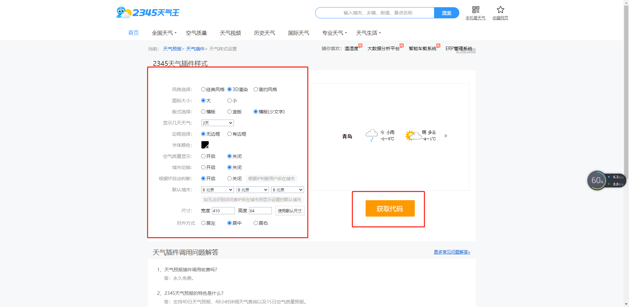The image size is (629, 307).
Task: Set 根据IP自动判断 to 关闭
Action: point(229,179)
